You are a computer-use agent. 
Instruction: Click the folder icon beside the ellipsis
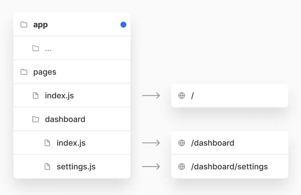point(35,48)
